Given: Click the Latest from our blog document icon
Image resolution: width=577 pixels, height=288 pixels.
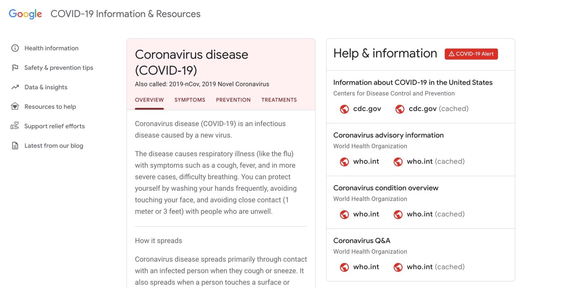Looking at the screenshot, I should [15, 146].
